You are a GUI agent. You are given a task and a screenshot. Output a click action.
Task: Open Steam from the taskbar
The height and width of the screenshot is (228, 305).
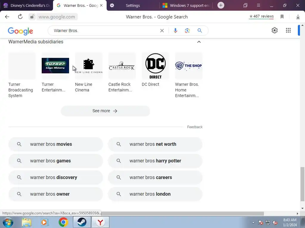pos(82,222)
